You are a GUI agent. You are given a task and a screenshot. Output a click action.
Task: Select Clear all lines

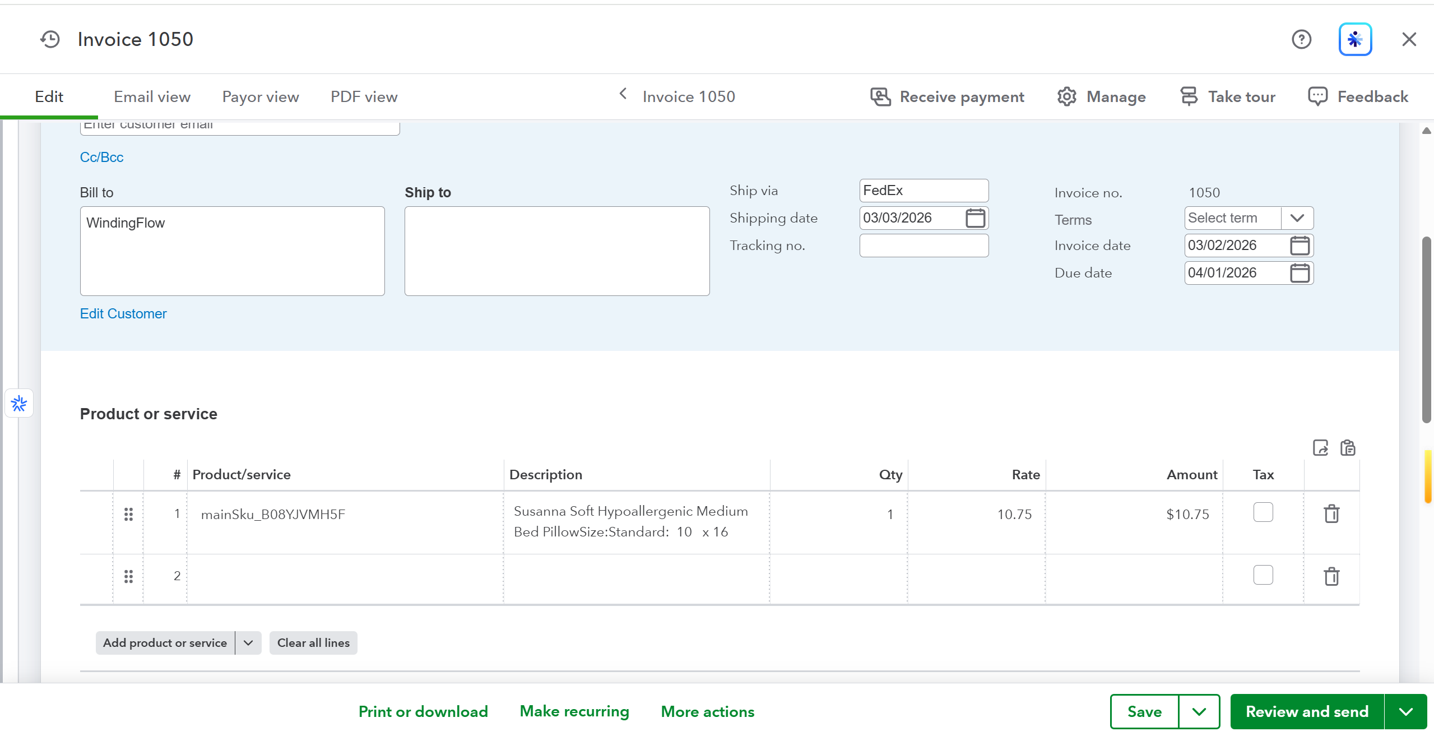click(x=313, y=642)
